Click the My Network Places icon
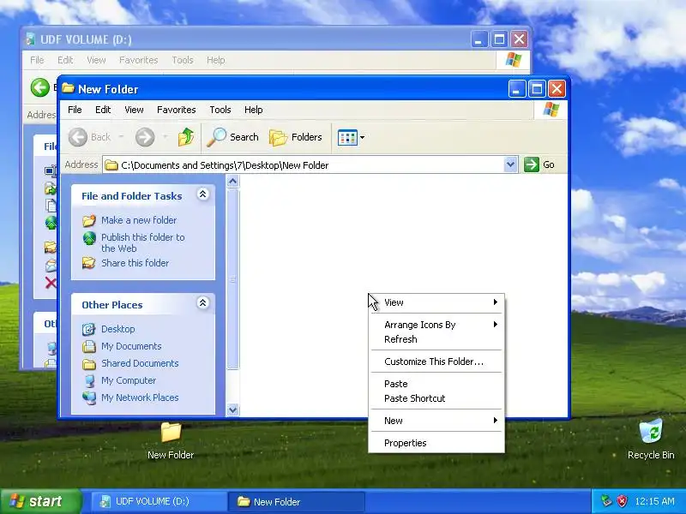 click(89, 397)
